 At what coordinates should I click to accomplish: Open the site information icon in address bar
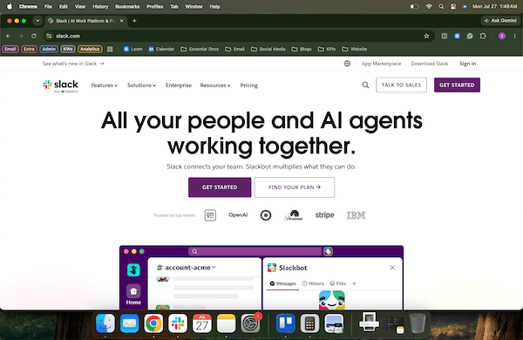click(50, 36)
